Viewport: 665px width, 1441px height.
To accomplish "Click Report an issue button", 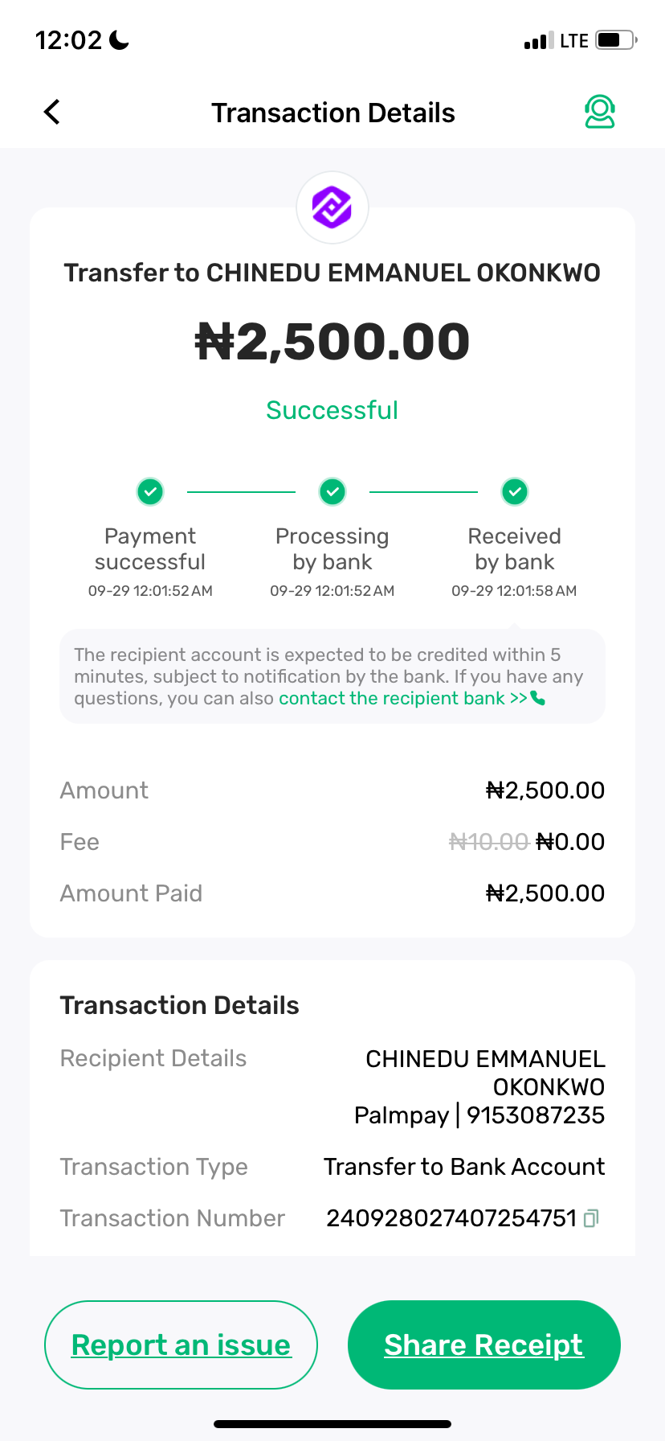I will [x=181, y=1345].
